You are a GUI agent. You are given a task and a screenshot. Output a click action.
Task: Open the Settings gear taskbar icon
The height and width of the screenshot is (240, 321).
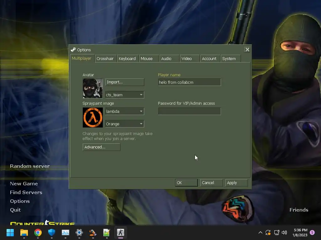coord(79,232)
